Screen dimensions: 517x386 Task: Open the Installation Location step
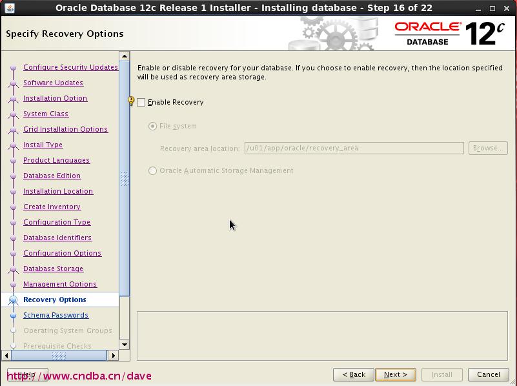pos(58,191)
